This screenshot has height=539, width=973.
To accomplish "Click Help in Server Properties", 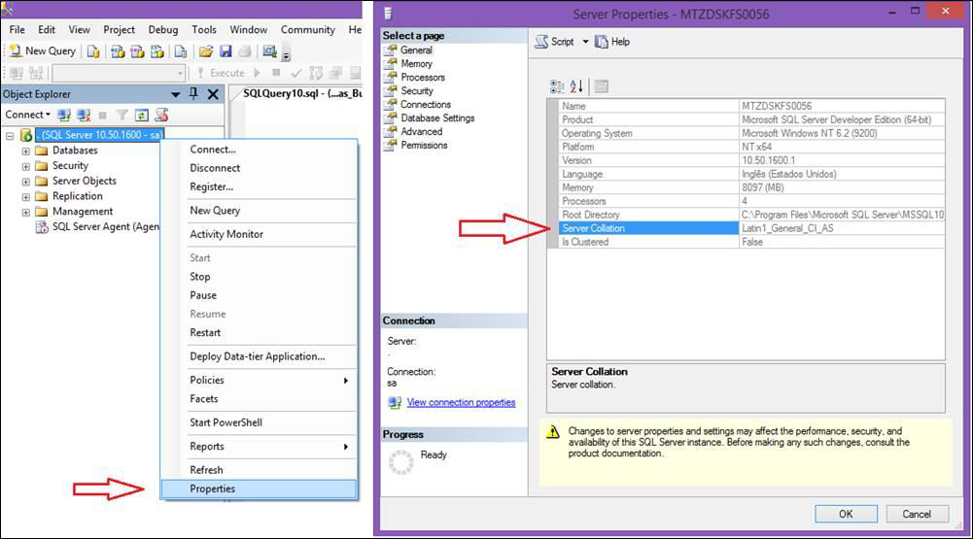I will 612,42.
